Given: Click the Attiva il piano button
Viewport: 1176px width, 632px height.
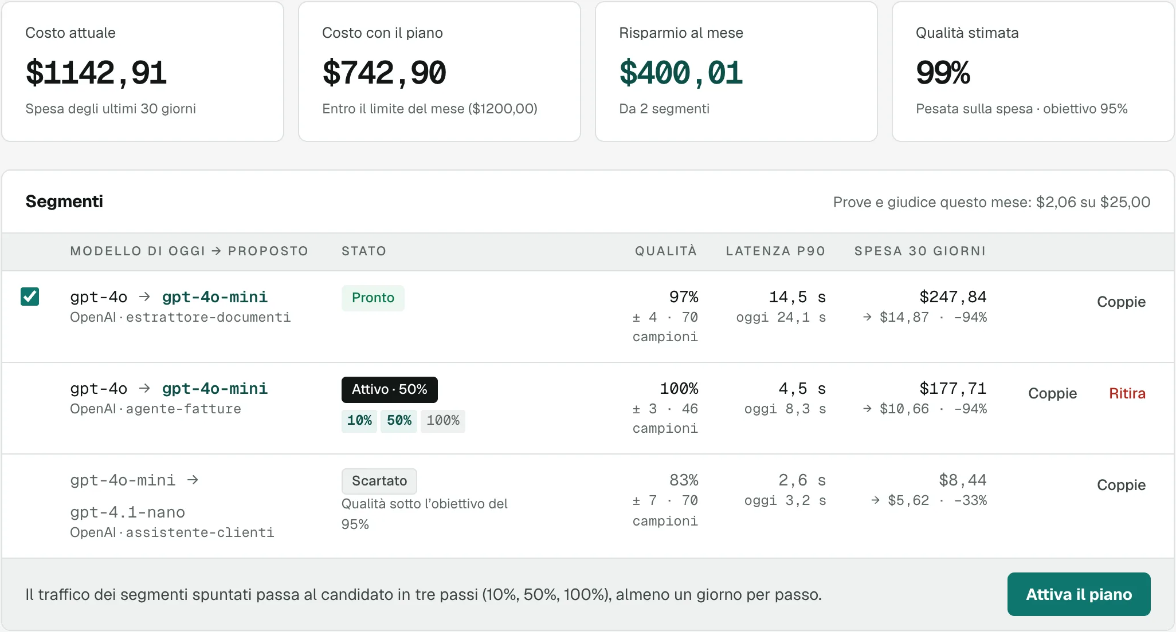Looking at the screenshot, I should click(1079, 594).
